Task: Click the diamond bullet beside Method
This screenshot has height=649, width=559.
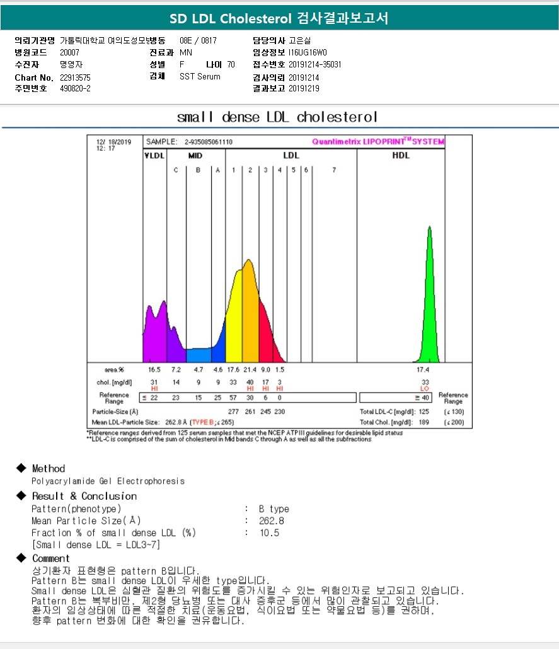Action: click(x=21, y=468)
